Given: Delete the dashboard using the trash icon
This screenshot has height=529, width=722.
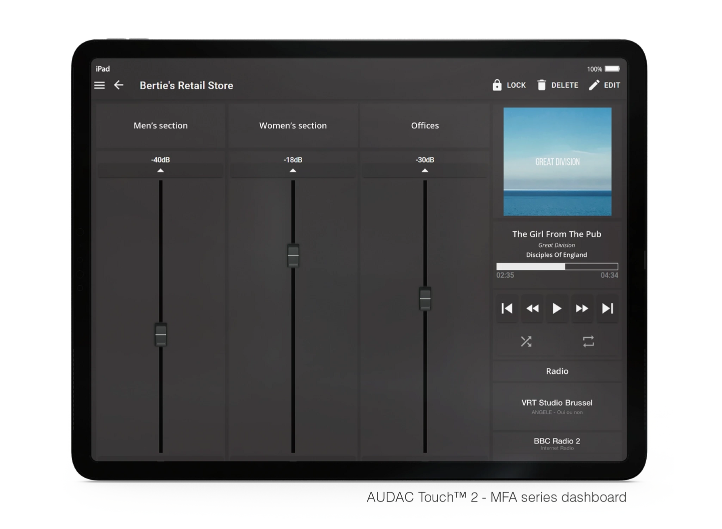Looking at the screenshot, I should [542, 85].
